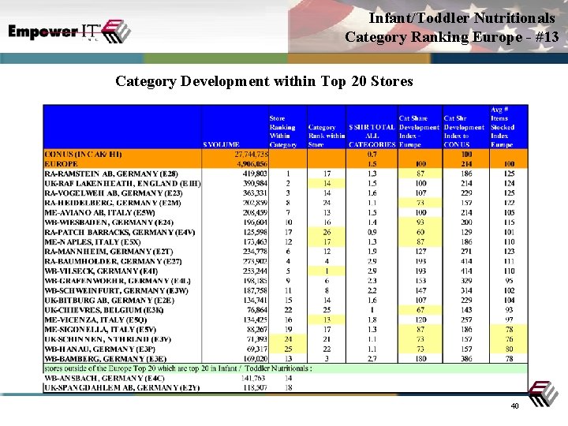The height and width of the screenshot is (426, 568).
Task: Select row 'RA-HEIDELBERG, GERMANY (E2M)'
Action: coord(286,203)
